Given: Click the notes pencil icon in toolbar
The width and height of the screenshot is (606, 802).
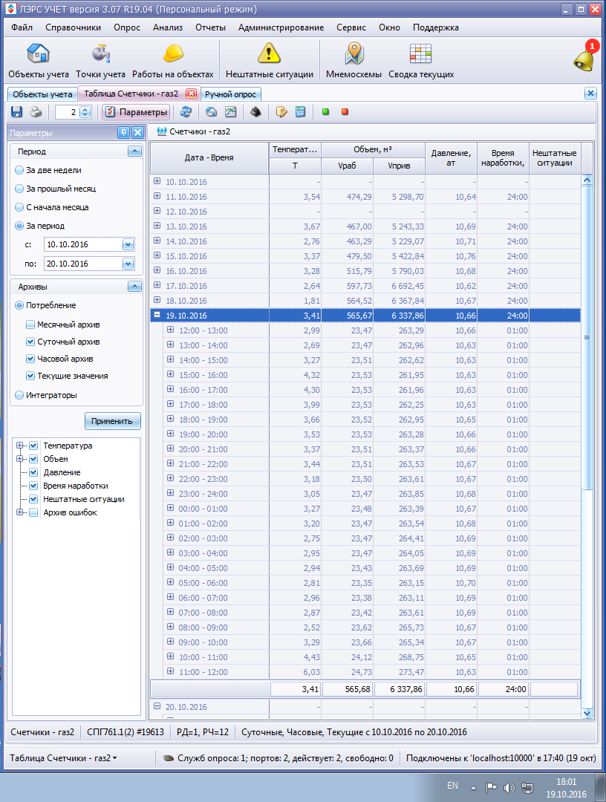Looking at the screenshot, I should pyautogui.click(x=281, y=112).
